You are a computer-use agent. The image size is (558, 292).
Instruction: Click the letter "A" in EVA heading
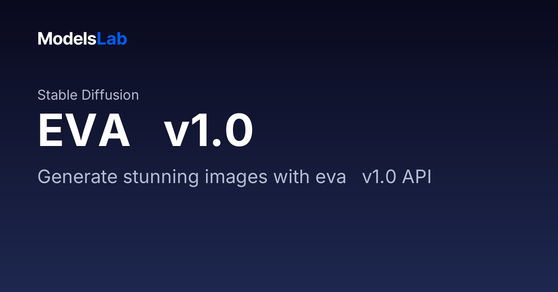(113, 131)
